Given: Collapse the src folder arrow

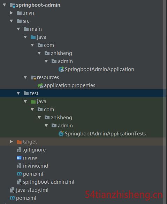Looking at the screenshot, I should (12, 21).
